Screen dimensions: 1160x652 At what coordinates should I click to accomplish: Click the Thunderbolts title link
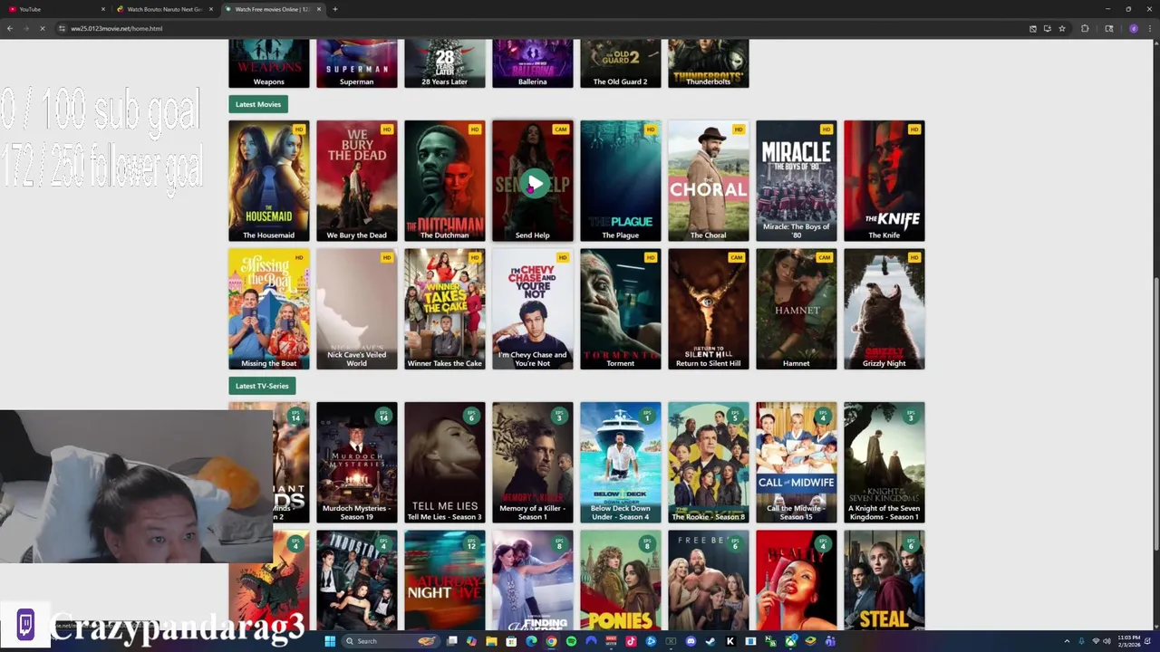[709, 81]
